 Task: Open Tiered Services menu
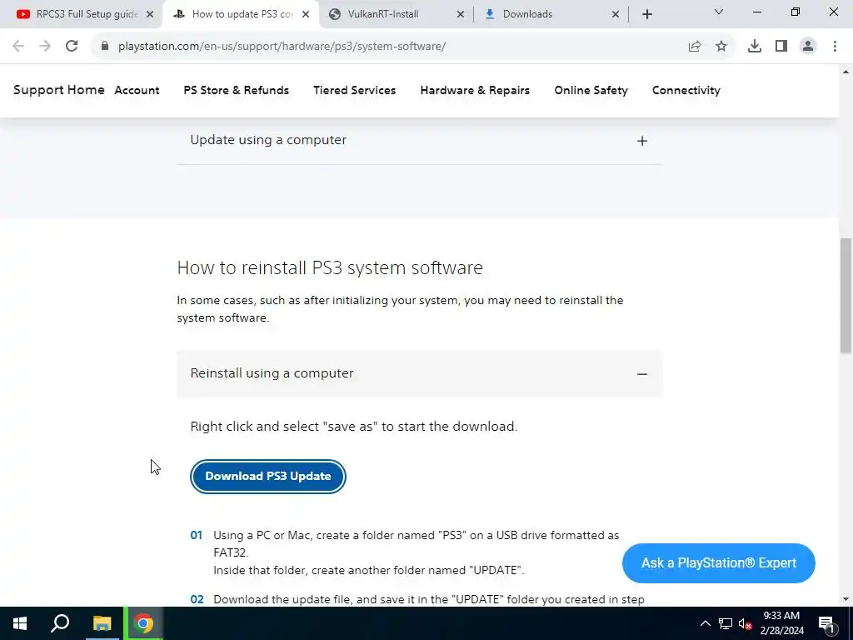tap(354, 90)
